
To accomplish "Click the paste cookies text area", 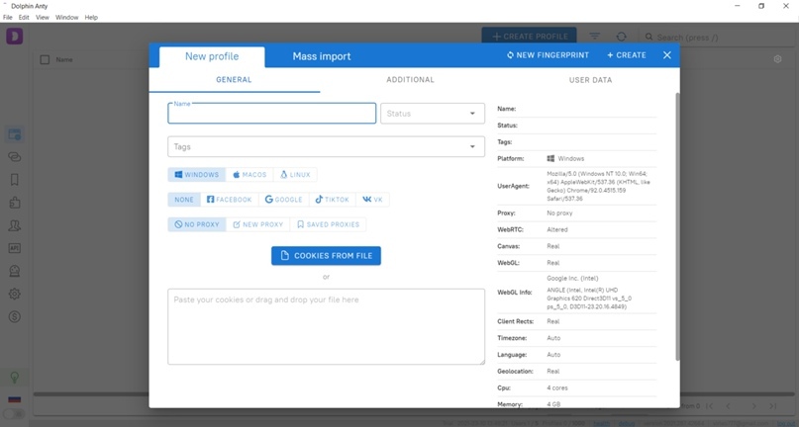I will click(x=326, y=327).
